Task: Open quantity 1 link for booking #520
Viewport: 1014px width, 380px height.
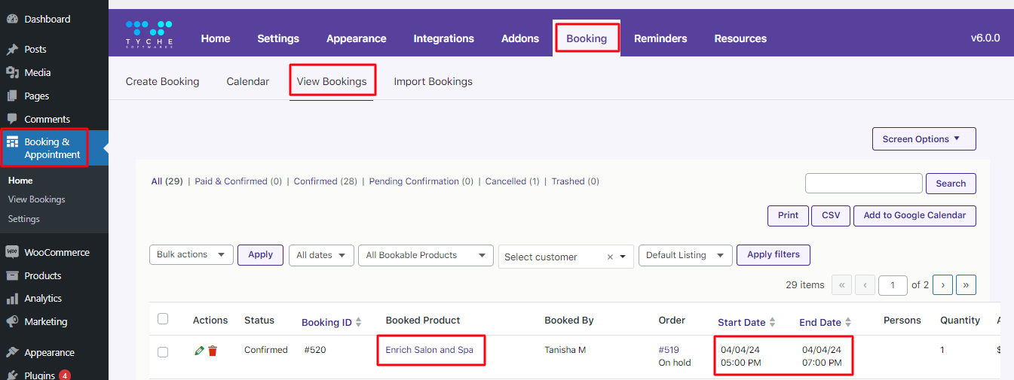Action: coord(942,350)
